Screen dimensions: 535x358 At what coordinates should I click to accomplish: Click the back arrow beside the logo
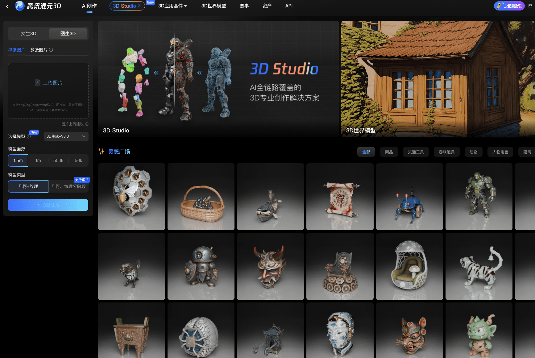pyautogui.click(x=7, y=6)
